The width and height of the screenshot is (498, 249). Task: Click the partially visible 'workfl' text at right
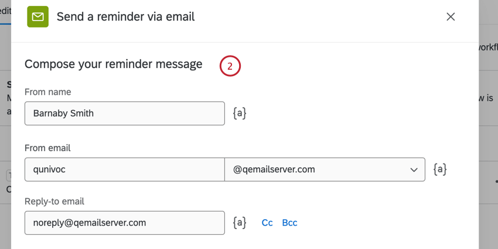click(487, 47)
